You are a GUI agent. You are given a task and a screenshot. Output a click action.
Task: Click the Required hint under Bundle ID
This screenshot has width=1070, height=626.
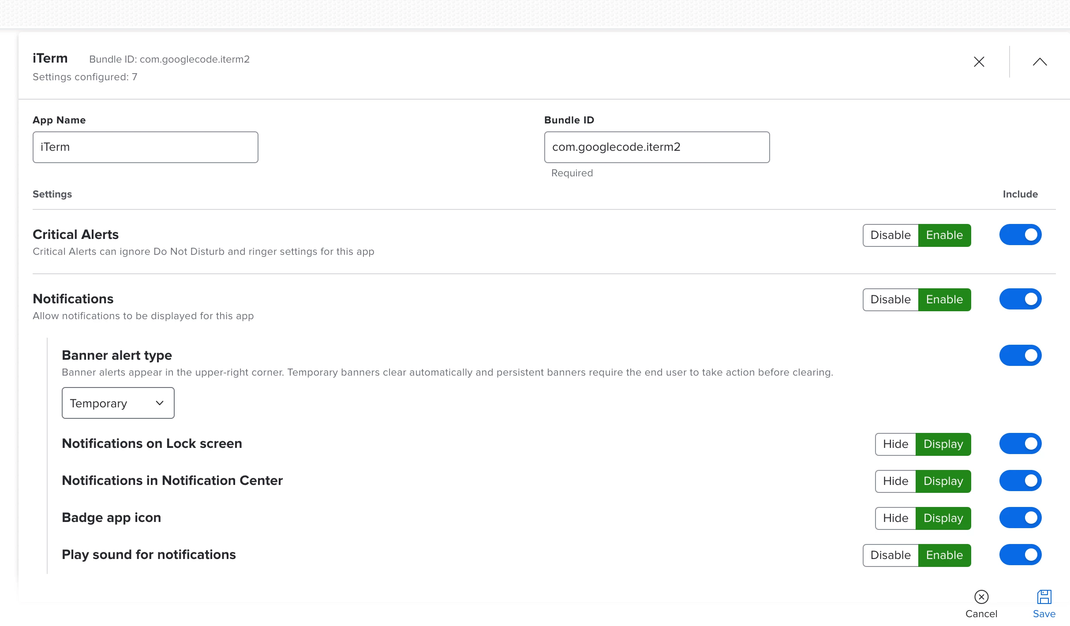pyautogui.click(x=572, y=173)
